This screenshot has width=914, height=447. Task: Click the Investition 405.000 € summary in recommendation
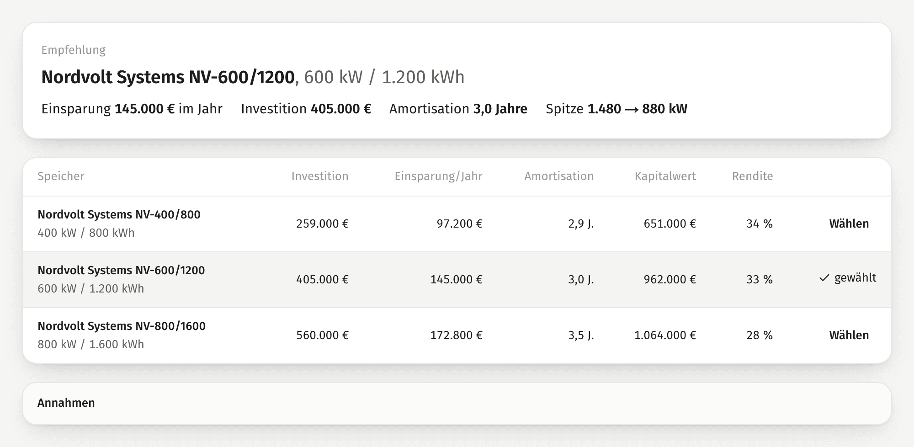[306, 109]
